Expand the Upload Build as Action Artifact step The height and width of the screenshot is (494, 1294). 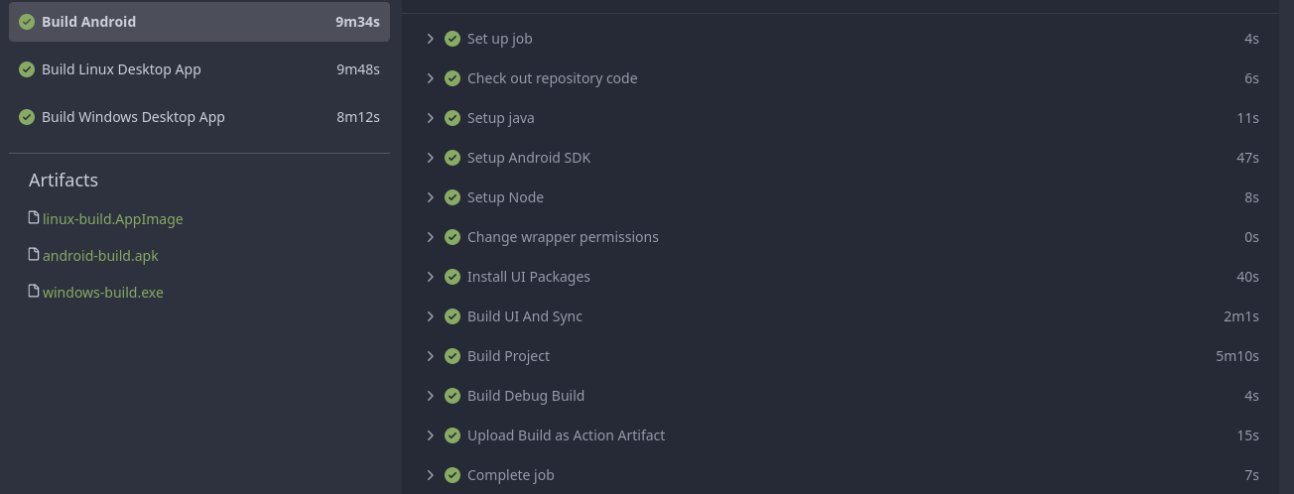point(431,435)
